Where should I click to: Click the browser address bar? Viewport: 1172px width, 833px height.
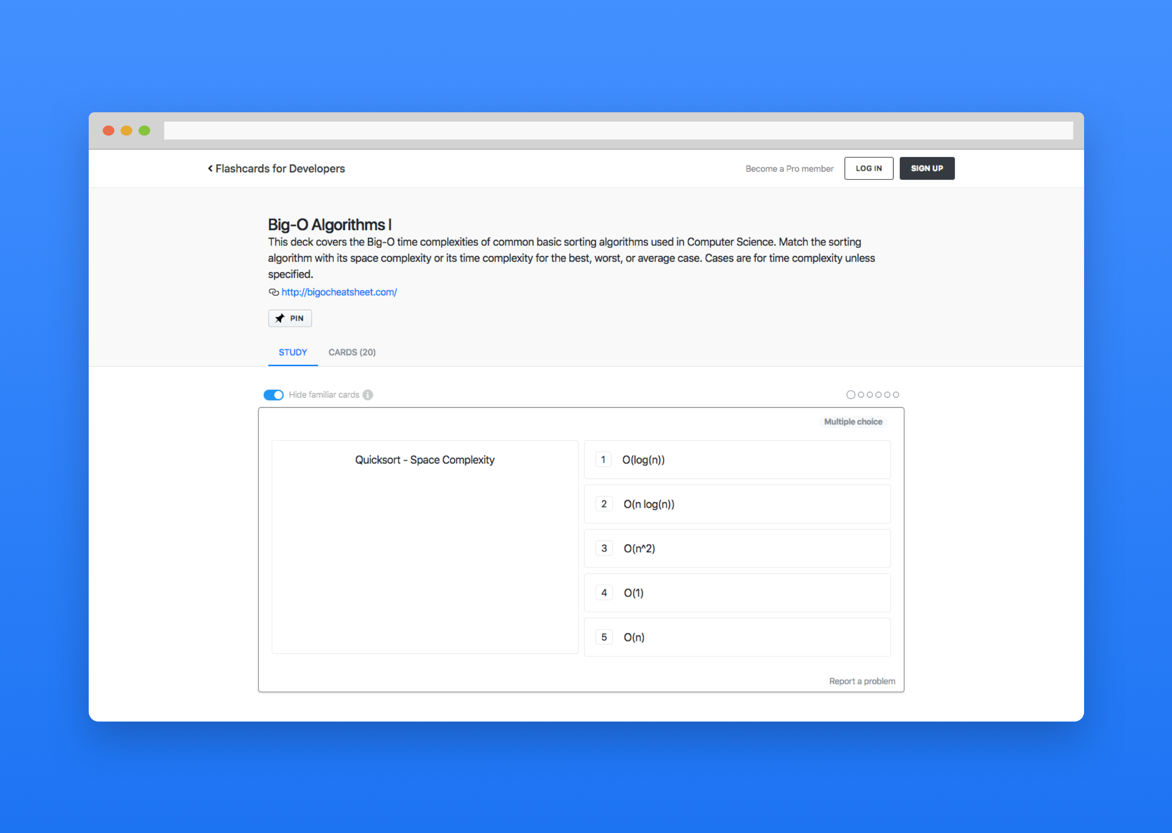tap(618, 130)
